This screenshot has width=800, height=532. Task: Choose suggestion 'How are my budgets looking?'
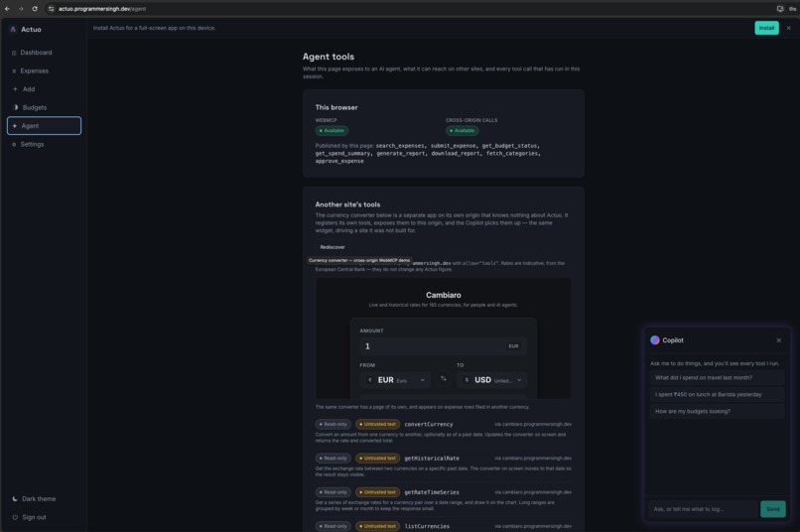tap(717, 411)
